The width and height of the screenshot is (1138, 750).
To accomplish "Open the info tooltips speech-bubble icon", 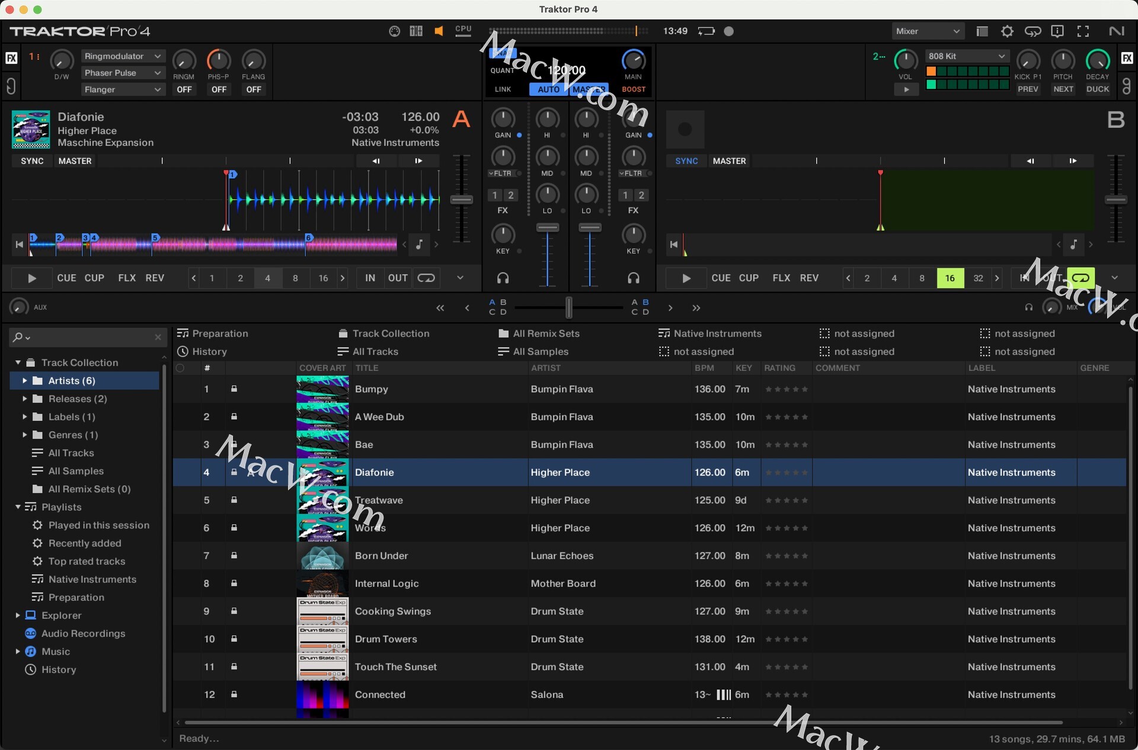I will point(1057,31).
